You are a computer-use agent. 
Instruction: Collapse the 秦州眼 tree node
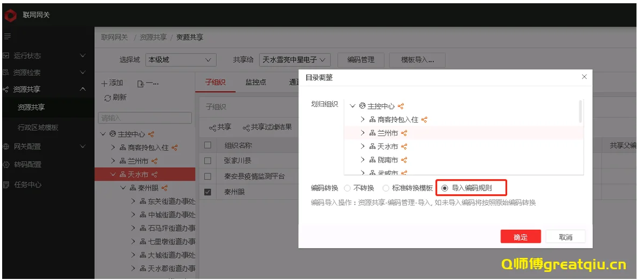pos(123,188)
